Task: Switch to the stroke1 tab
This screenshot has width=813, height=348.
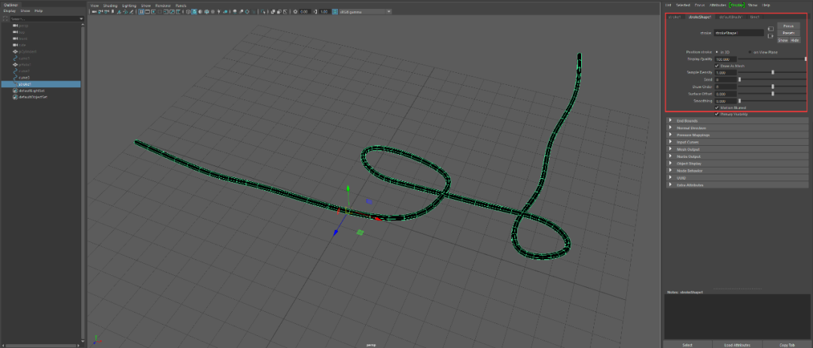Action: point(674,17)
